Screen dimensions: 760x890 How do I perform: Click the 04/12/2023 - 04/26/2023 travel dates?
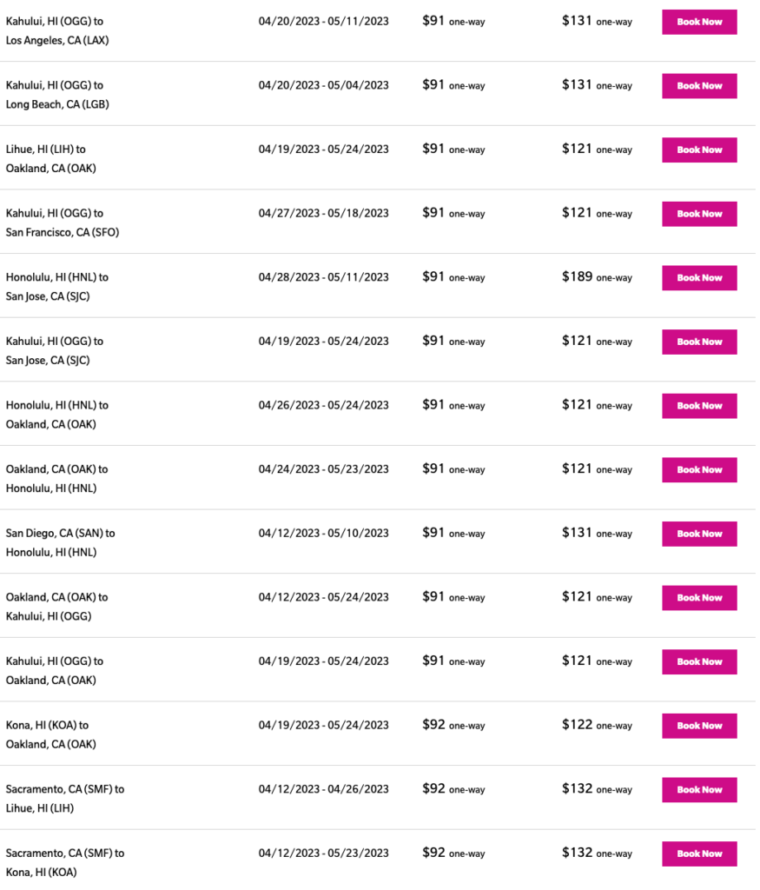pyautogui.click(x=323, y=789)
